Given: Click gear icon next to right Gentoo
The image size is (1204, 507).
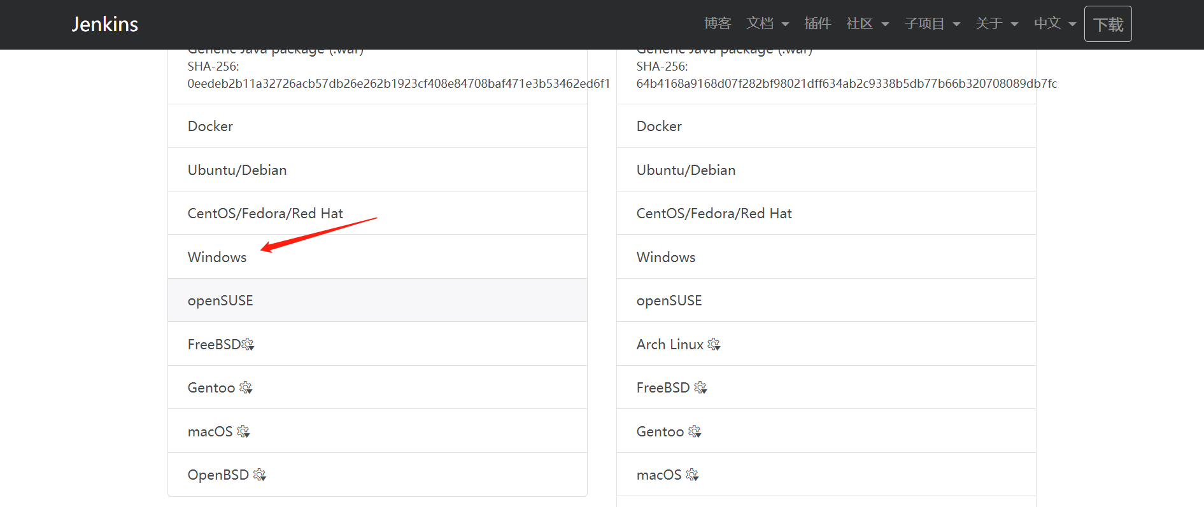Looking at the screenshot, I should [x=695, y=431].
